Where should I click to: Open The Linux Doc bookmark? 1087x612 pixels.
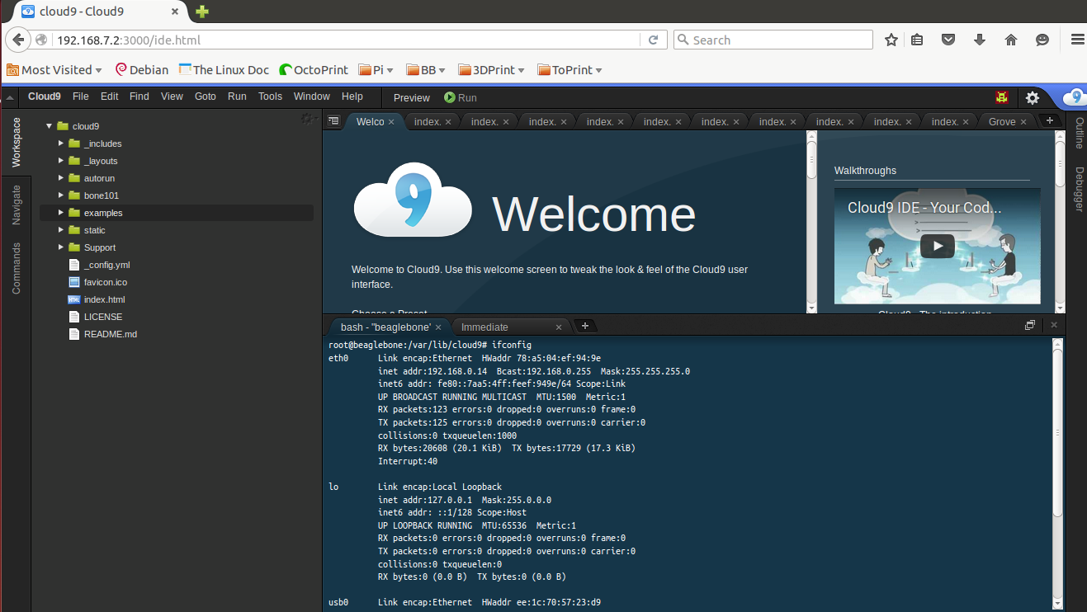(224, 70)
